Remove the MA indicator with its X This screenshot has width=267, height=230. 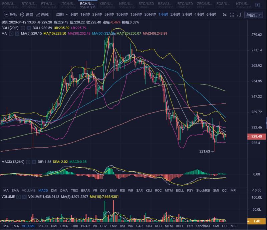click(x=17, y=34)
